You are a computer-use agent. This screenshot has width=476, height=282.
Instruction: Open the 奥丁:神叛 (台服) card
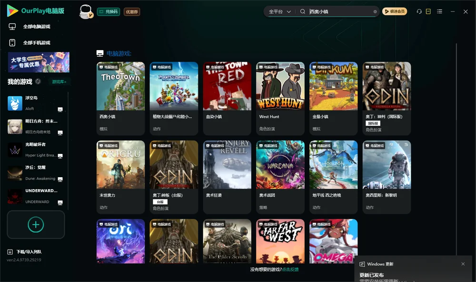click(x=174, y=177)
